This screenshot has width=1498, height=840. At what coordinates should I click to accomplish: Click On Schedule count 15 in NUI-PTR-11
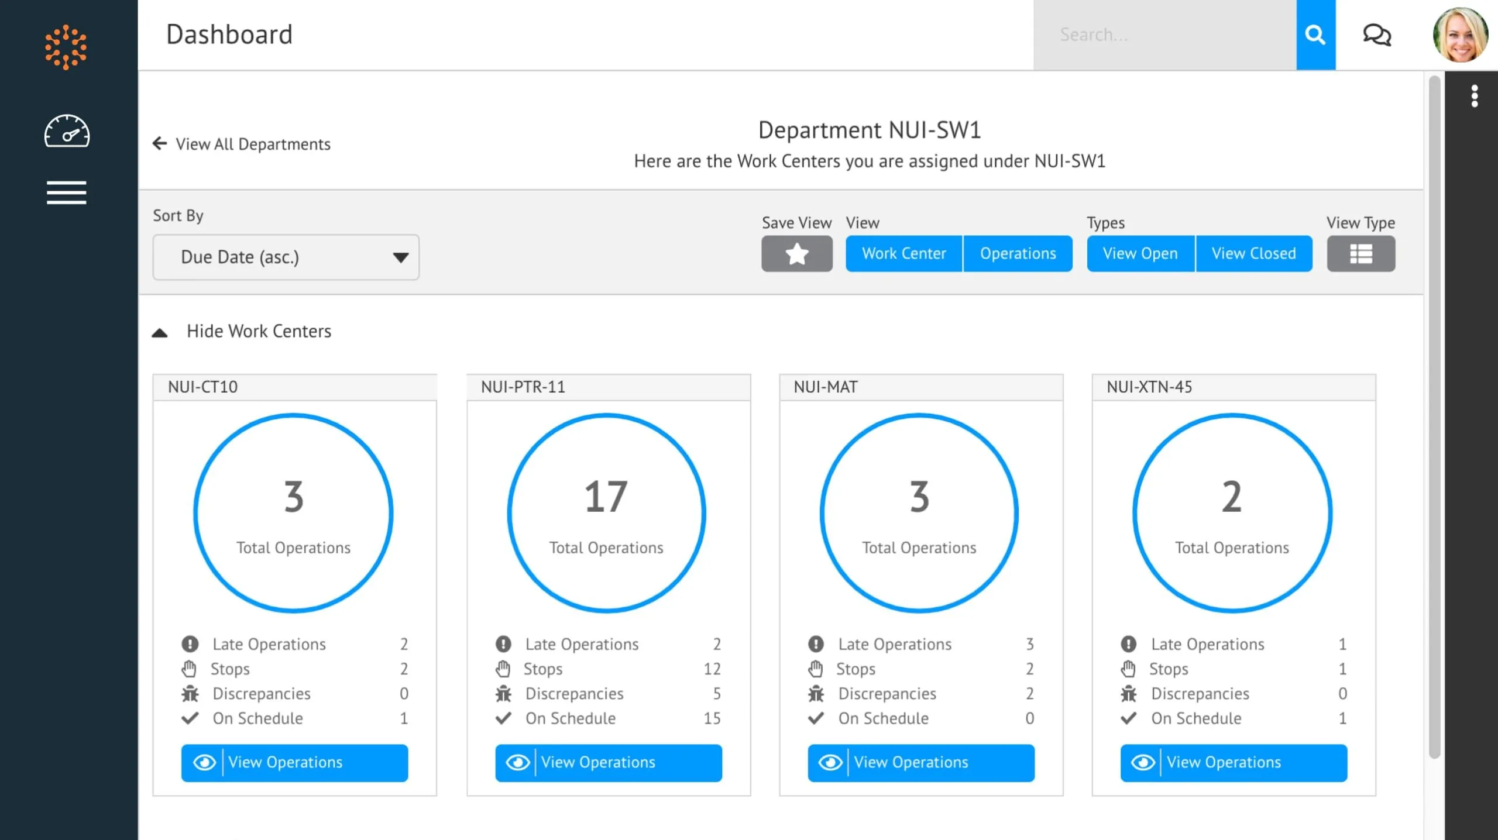pyautogui.click(x=712, y=718)
